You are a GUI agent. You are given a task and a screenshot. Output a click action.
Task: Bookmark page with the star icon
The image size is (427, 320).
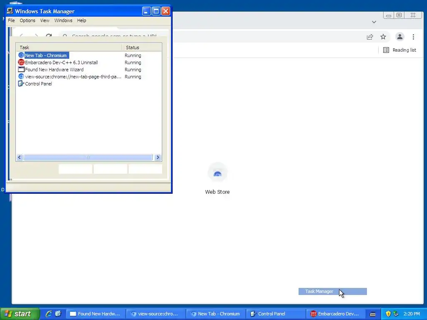click(383, 37)
